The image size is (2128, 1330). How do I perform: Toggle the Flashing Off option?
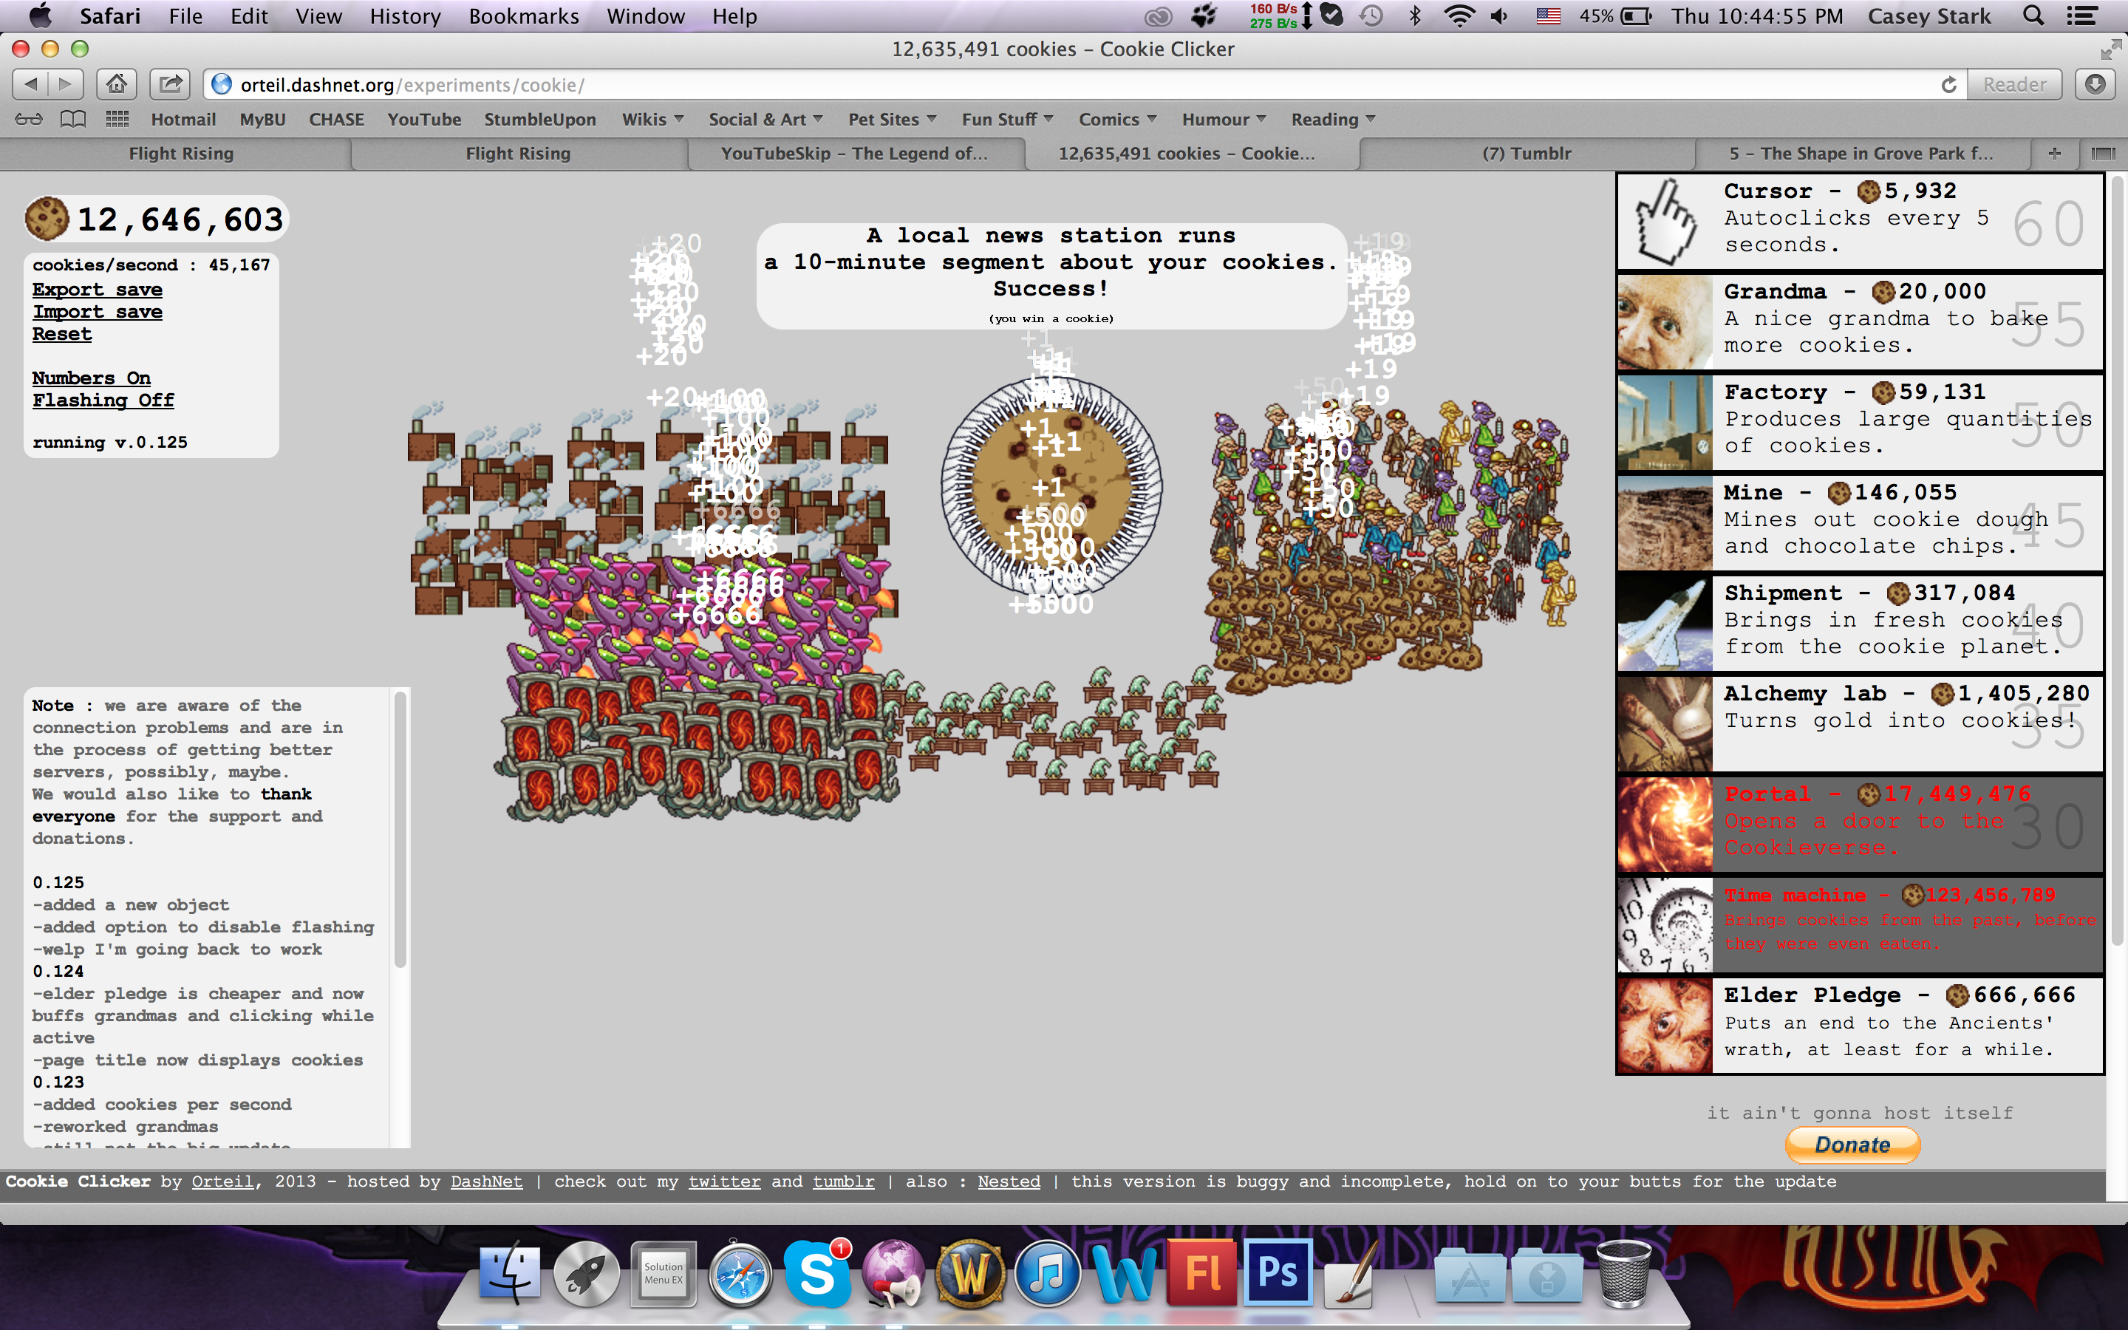103,400
